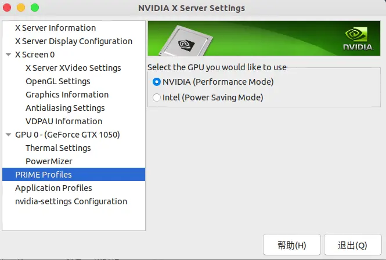Click the NVIDIA logo in banner
Image resolution: width=386 pixels, height=260 pixels.
pos(358,39)
